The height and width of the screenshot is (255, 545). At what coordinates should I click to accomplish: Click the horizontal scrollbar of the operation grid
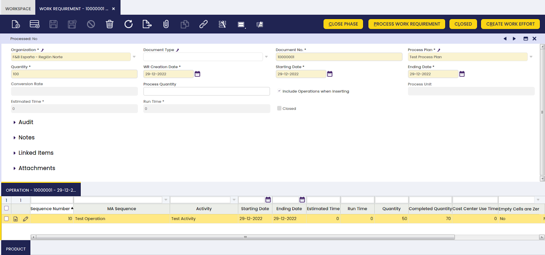245,237
